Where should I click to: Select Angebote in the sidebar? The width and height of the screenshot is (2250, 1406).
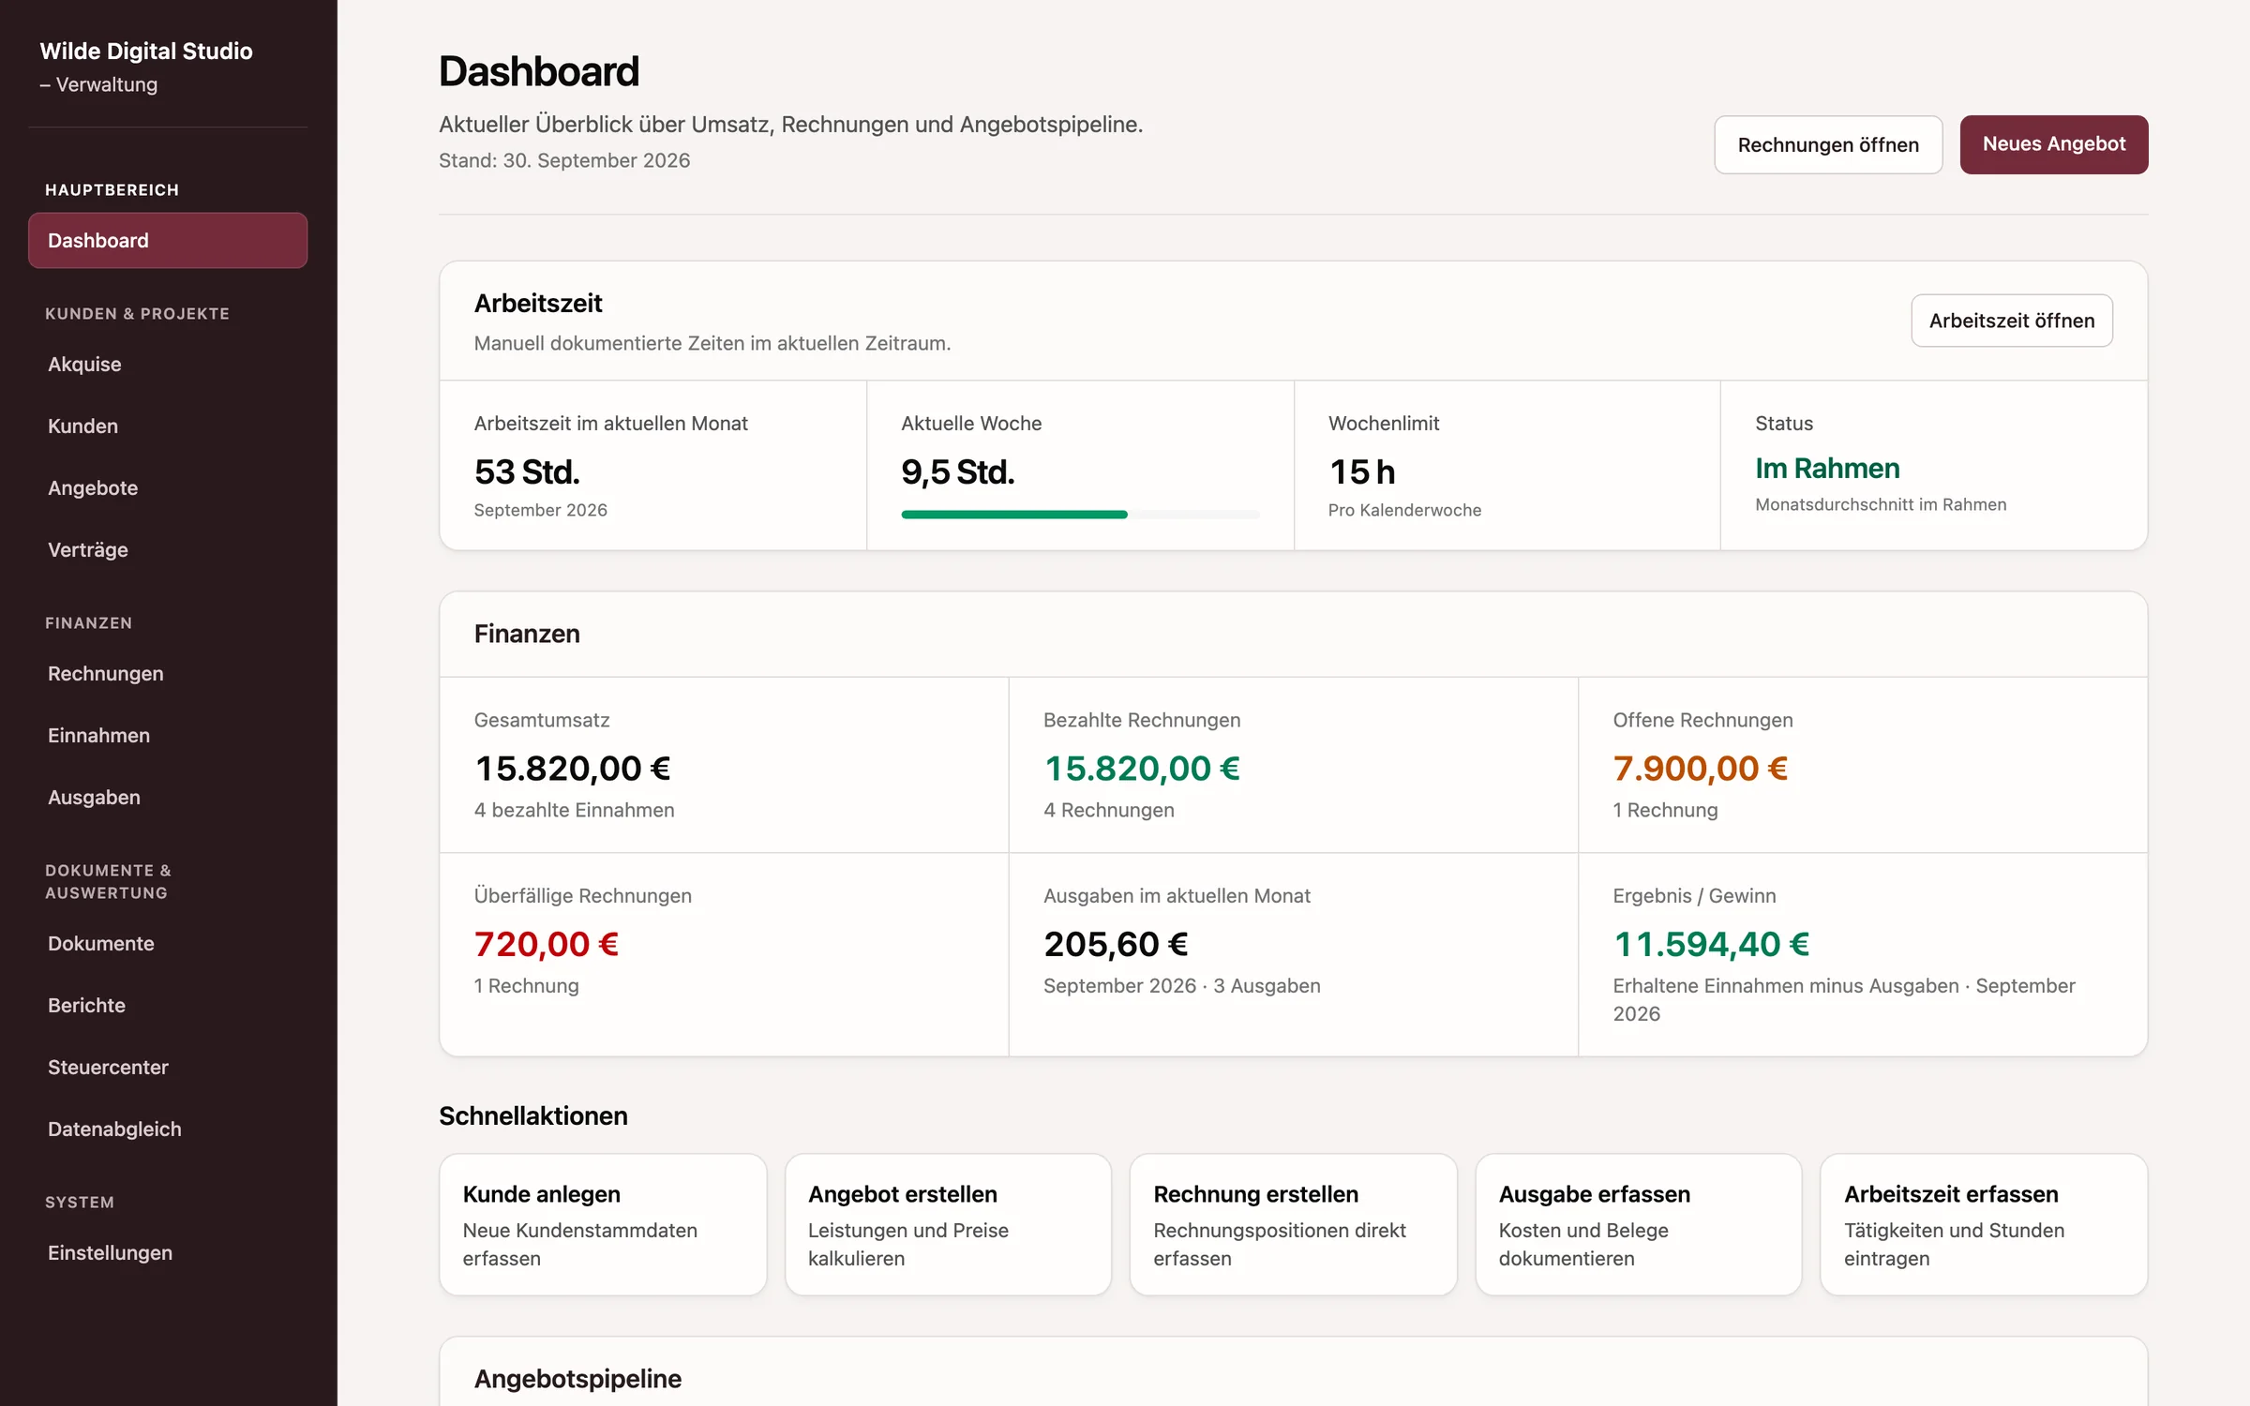[168, 488]
